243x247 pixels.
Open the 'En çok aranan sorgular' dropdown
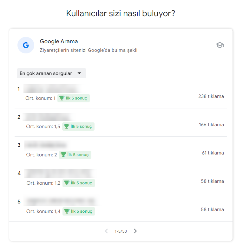(51, 73)
